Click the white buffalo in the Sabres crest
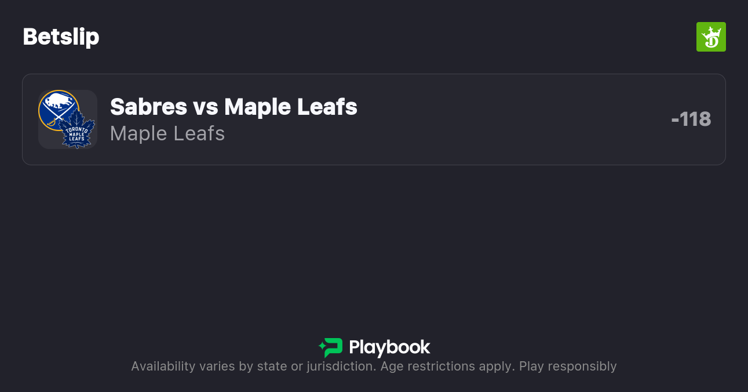This screenshot has height=392, width=748. point(60,102)
